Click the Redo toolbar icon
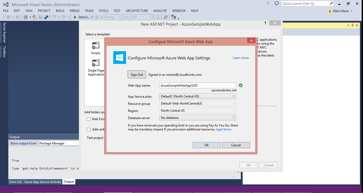Screen dimensions: 363x193 point(64,17)
